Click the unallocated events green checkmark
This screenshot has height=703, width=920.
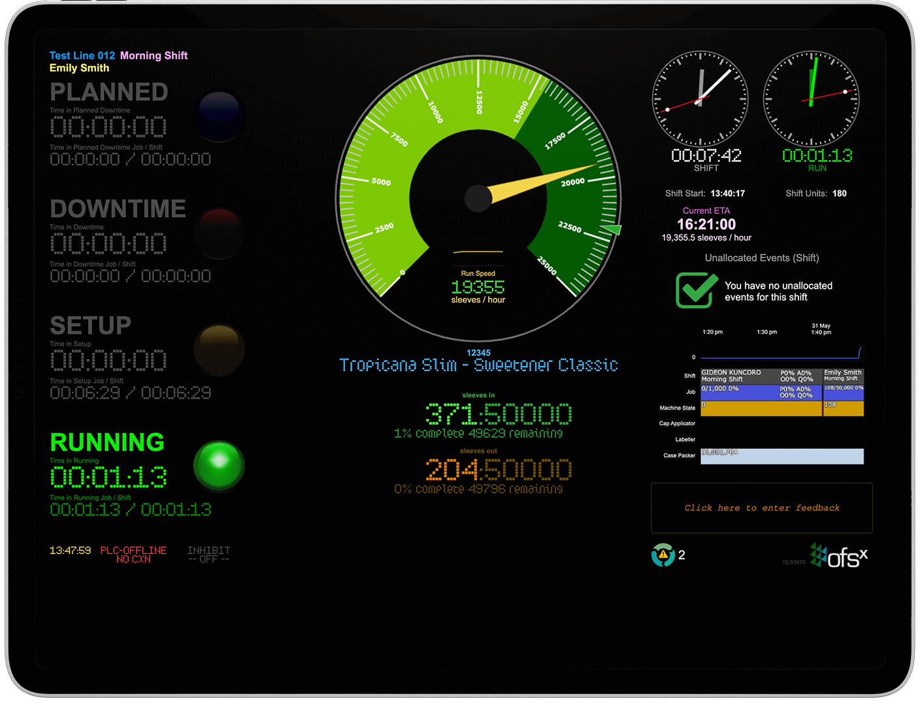(696, 290)
